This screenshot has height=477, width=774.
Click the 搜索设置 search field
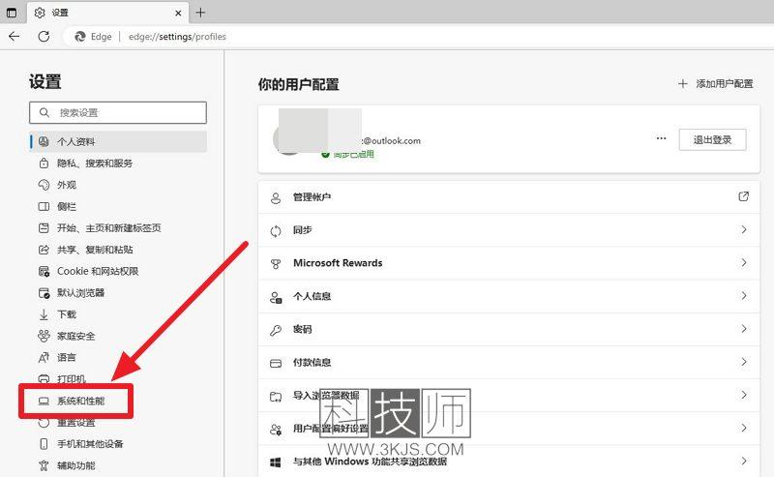pyautogui.click(x=118, y=112)
